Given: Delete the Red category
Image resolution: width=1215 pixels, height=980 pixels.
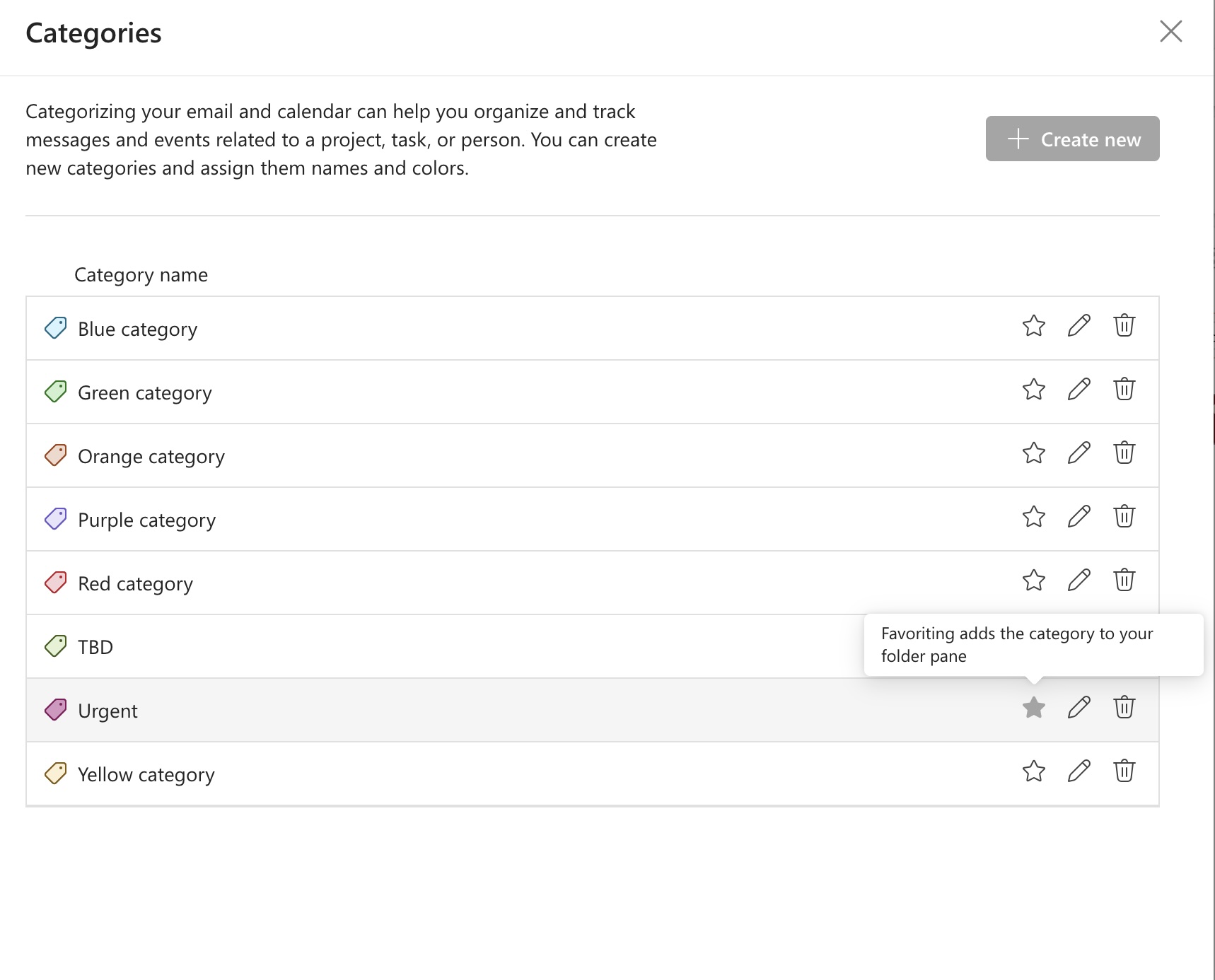Looking at the screenshot, I should 1124,581.
